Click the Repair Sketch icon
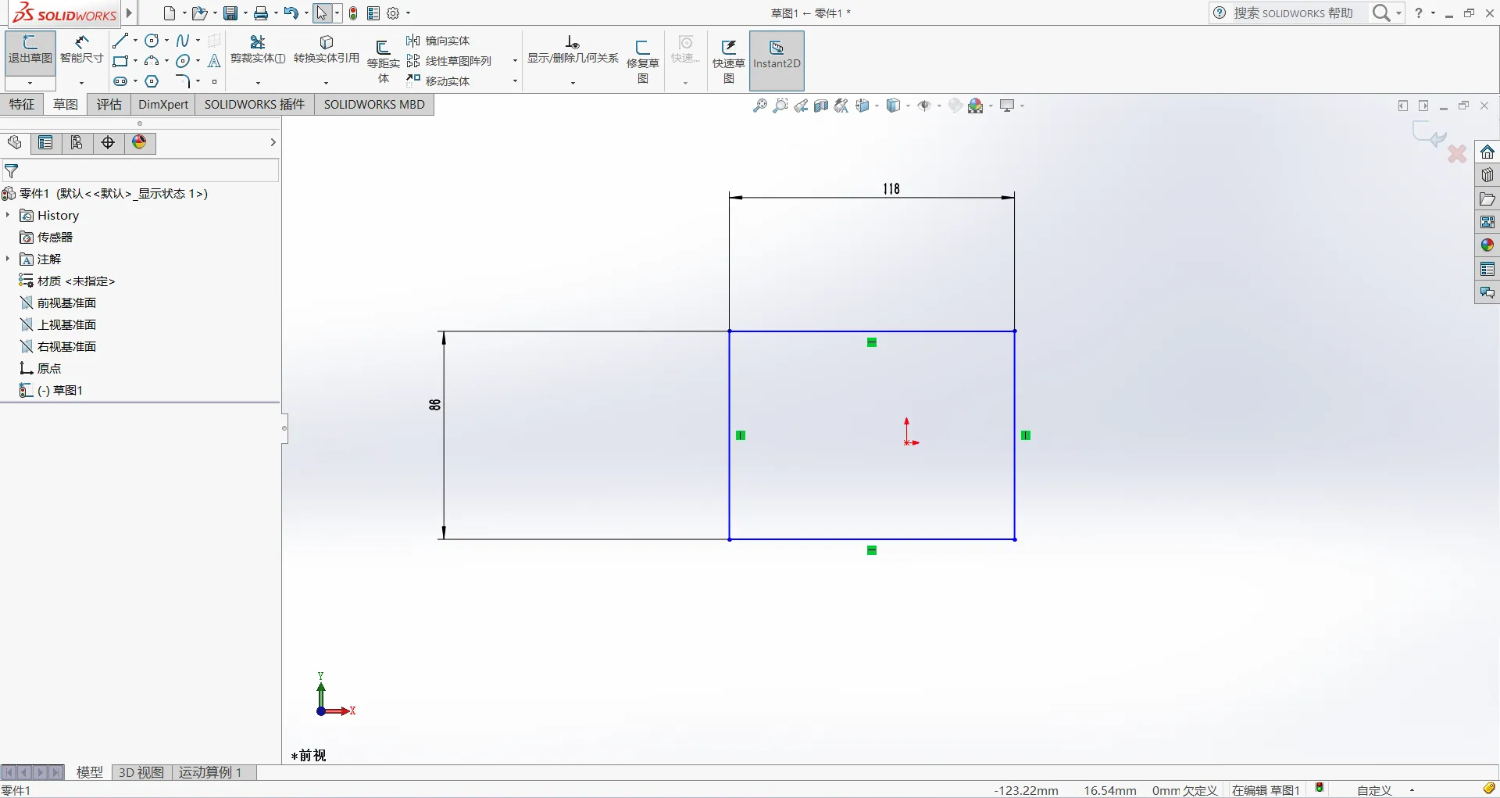1500x798 pixels. click(643, 48)
